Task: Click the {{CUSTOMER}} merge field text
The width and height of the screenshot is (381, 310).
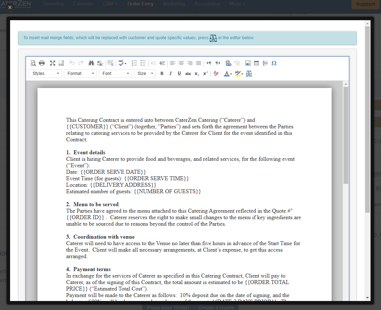Action: (87, 127)
